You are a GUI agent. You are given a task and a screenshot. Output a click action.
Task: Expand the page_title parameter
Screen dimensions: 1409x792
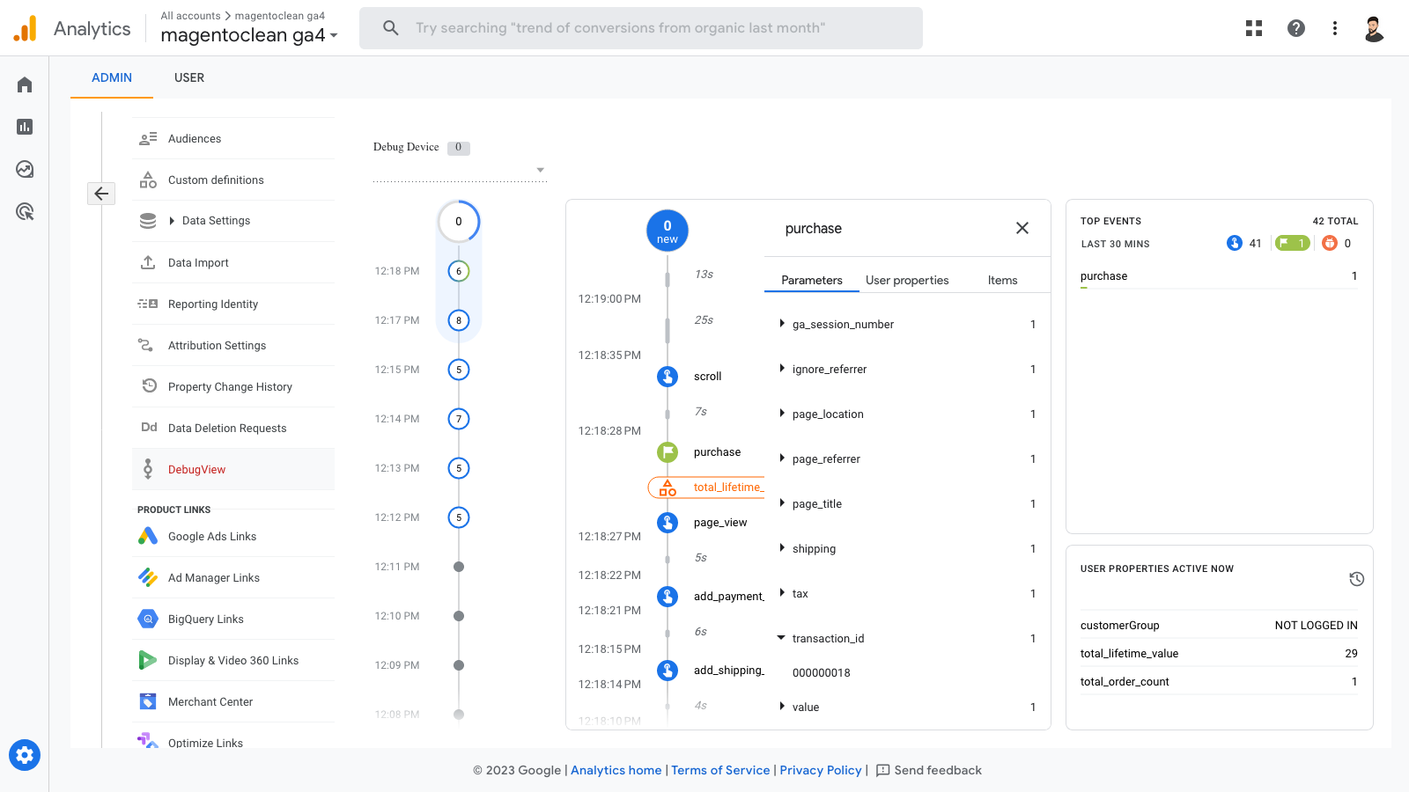point(782,503)
